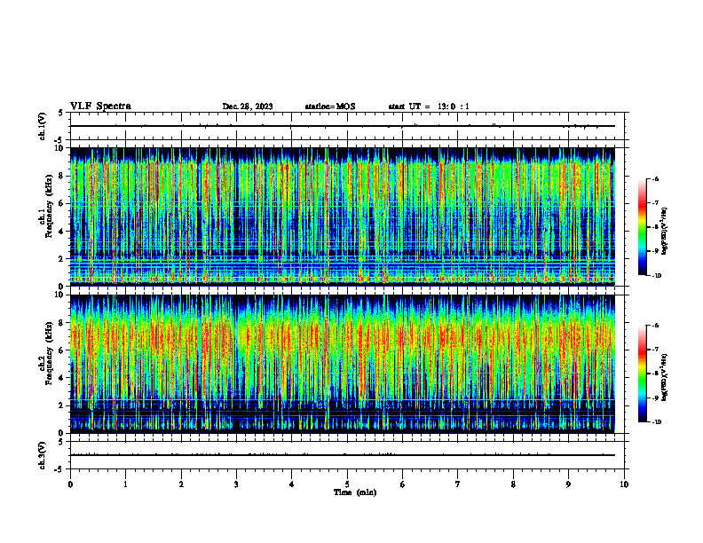Click the "-10" label on ch.1 color bar
Screen dimensions: 703x543
pyautogui.click(x=656, y=275)
